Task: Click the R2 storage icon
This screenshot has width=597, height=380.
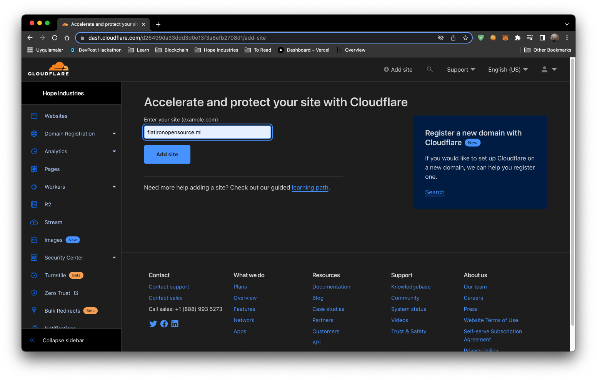Action: pyautogui.click(x=34, y=204)
